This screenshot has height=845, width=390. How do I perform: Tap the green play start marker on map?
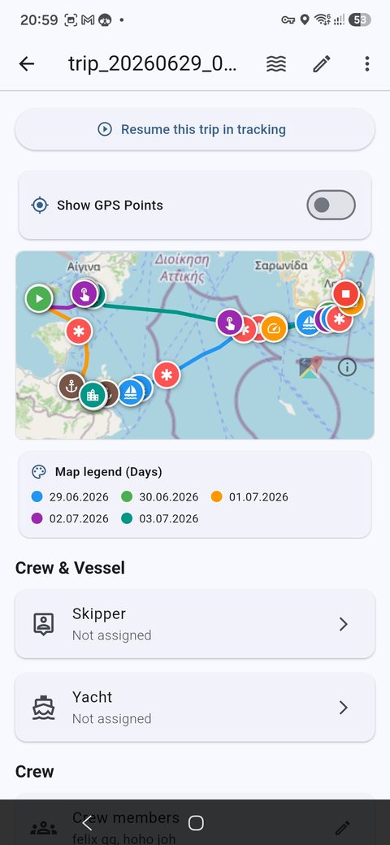pos(39,298)
